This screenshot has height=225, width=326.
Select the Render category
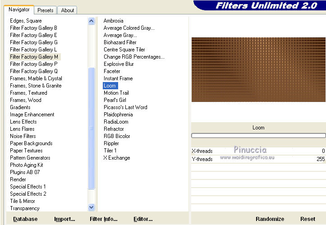click(18, 179)
